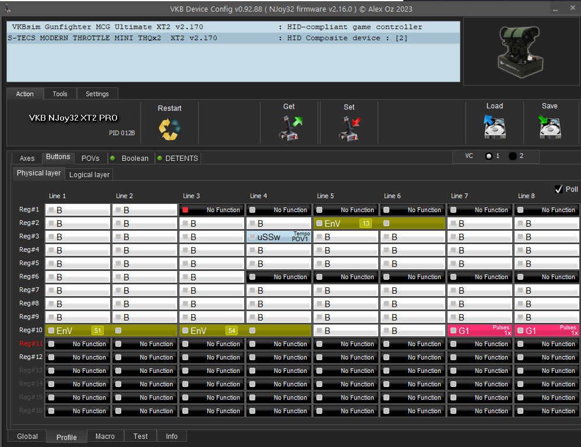Minimize the VKB Device Config window

pyautogui.click(x=555, y=9)
